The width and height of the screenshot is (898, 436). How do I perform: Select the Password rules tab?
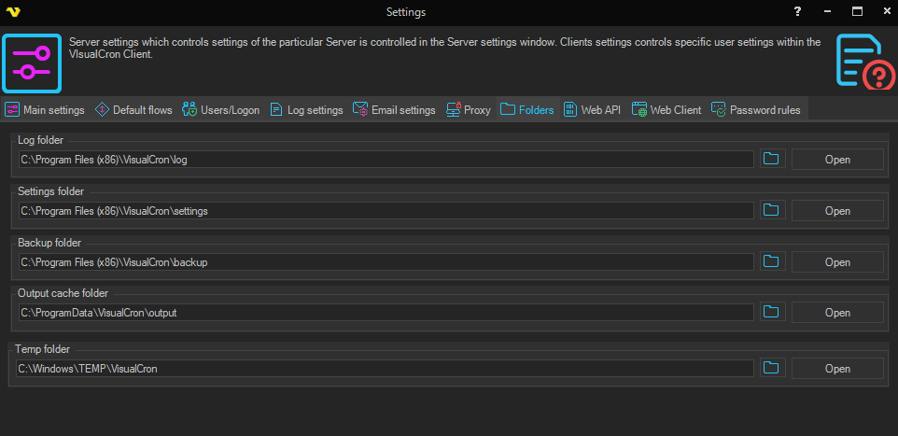pos(756,110)
